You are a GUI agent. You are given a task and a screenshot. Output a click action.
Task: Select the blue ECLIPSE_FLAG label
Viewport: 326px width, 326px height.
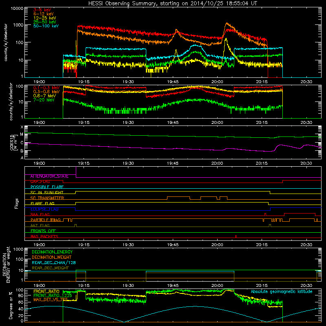[x=44, y=209]
